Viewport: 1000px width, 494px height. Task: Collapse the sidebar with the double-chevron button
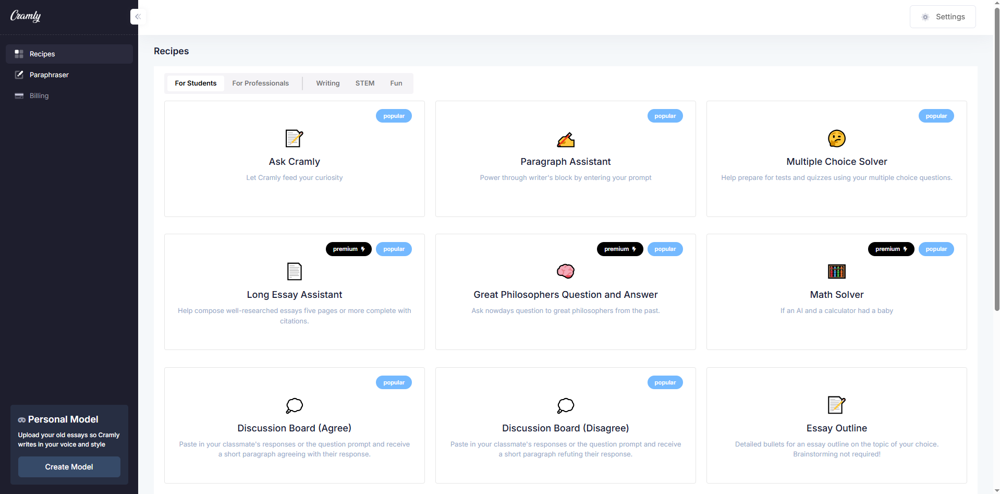point(138,17)
